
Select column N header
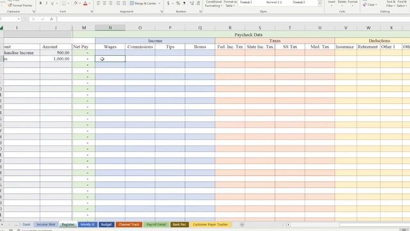[x=110, y=28]
